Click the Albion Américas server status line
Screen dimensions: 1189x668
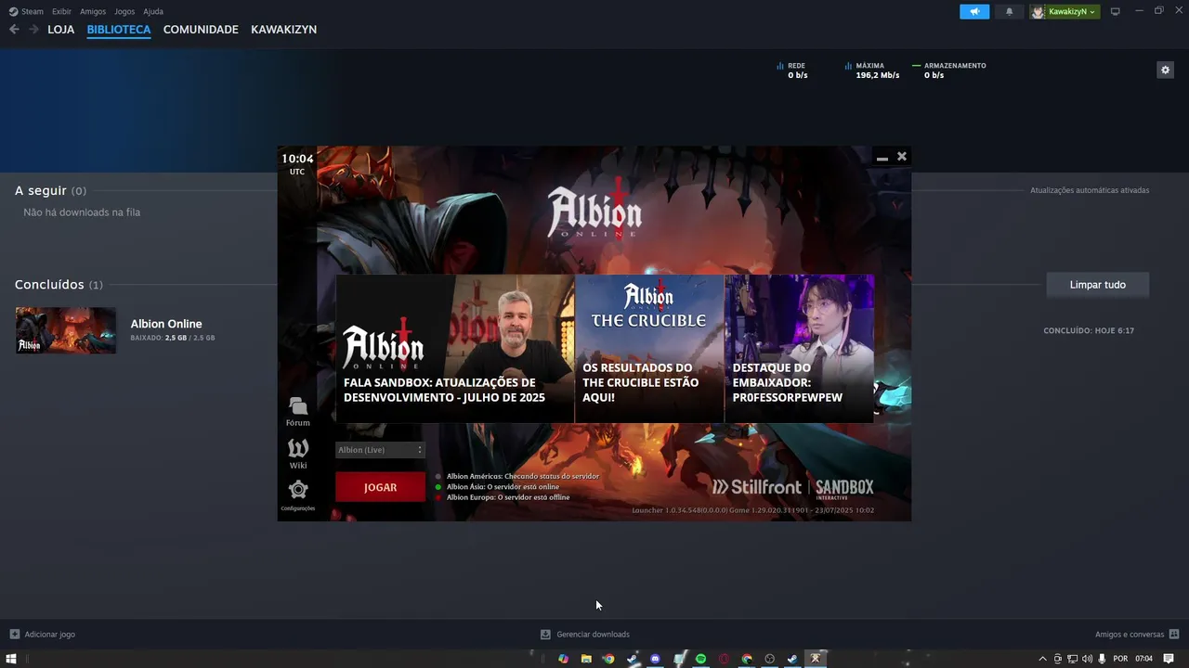coord(523,476)
